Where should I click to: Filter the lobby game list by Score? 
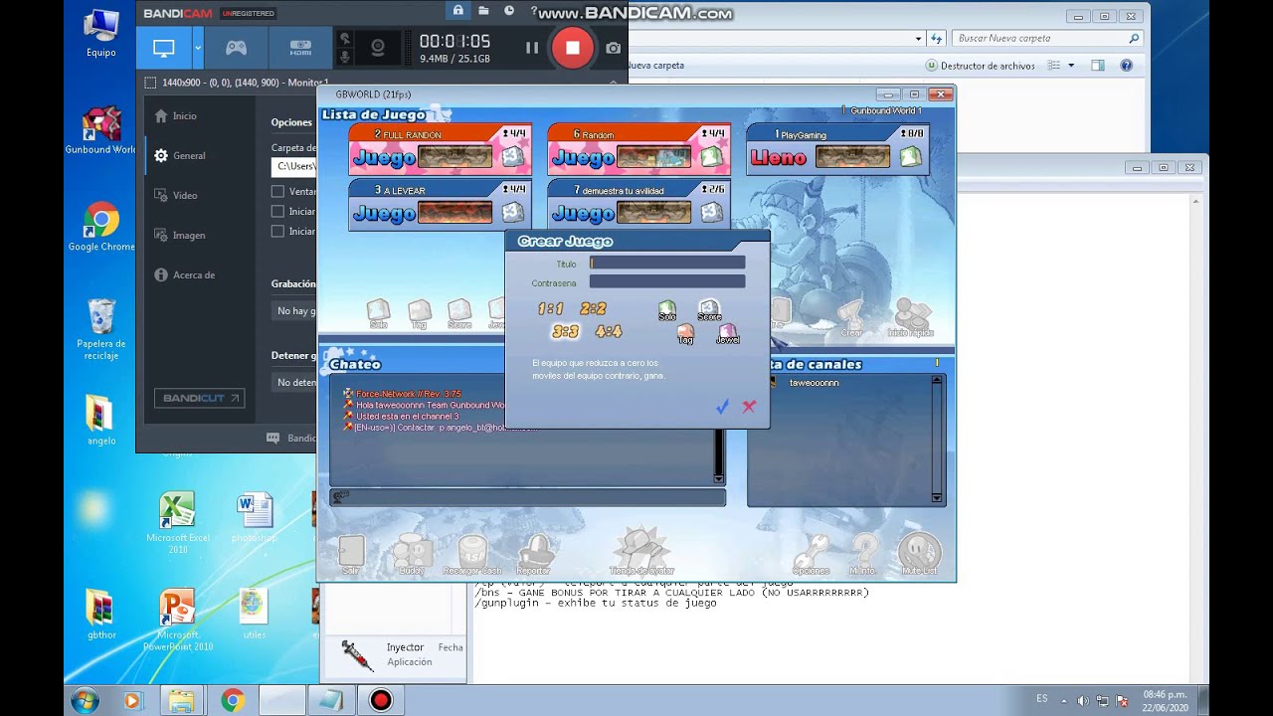point(458,313)
